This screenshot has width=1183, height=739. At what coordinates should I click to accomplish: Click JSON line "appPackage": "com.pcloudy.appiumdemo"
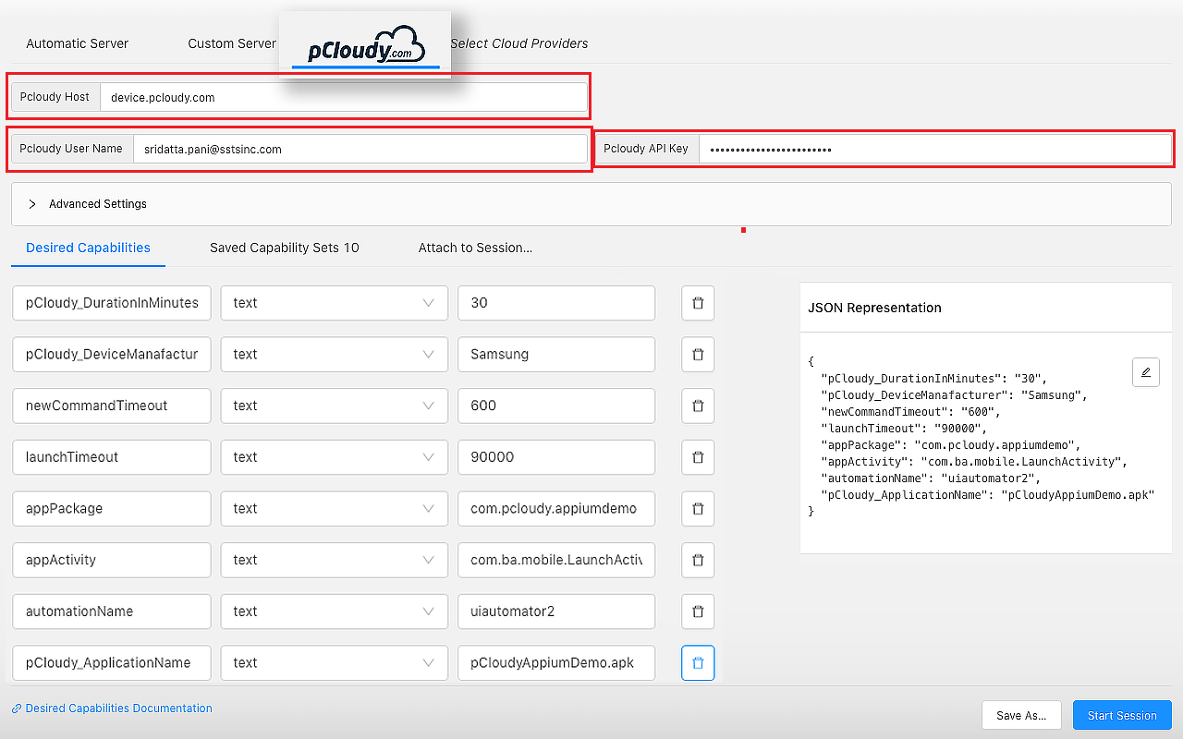[x=953, y=445]
